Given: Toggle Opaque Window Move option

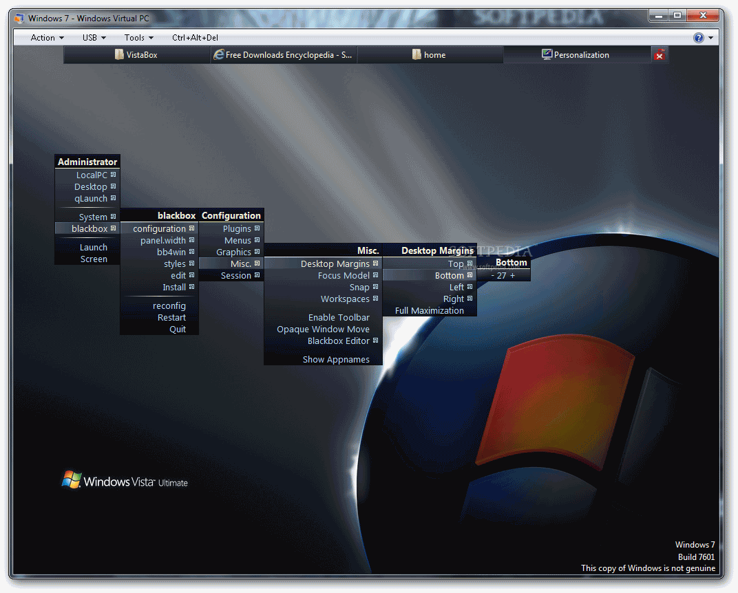Looking at the screenshot, I should click(324, 330).
